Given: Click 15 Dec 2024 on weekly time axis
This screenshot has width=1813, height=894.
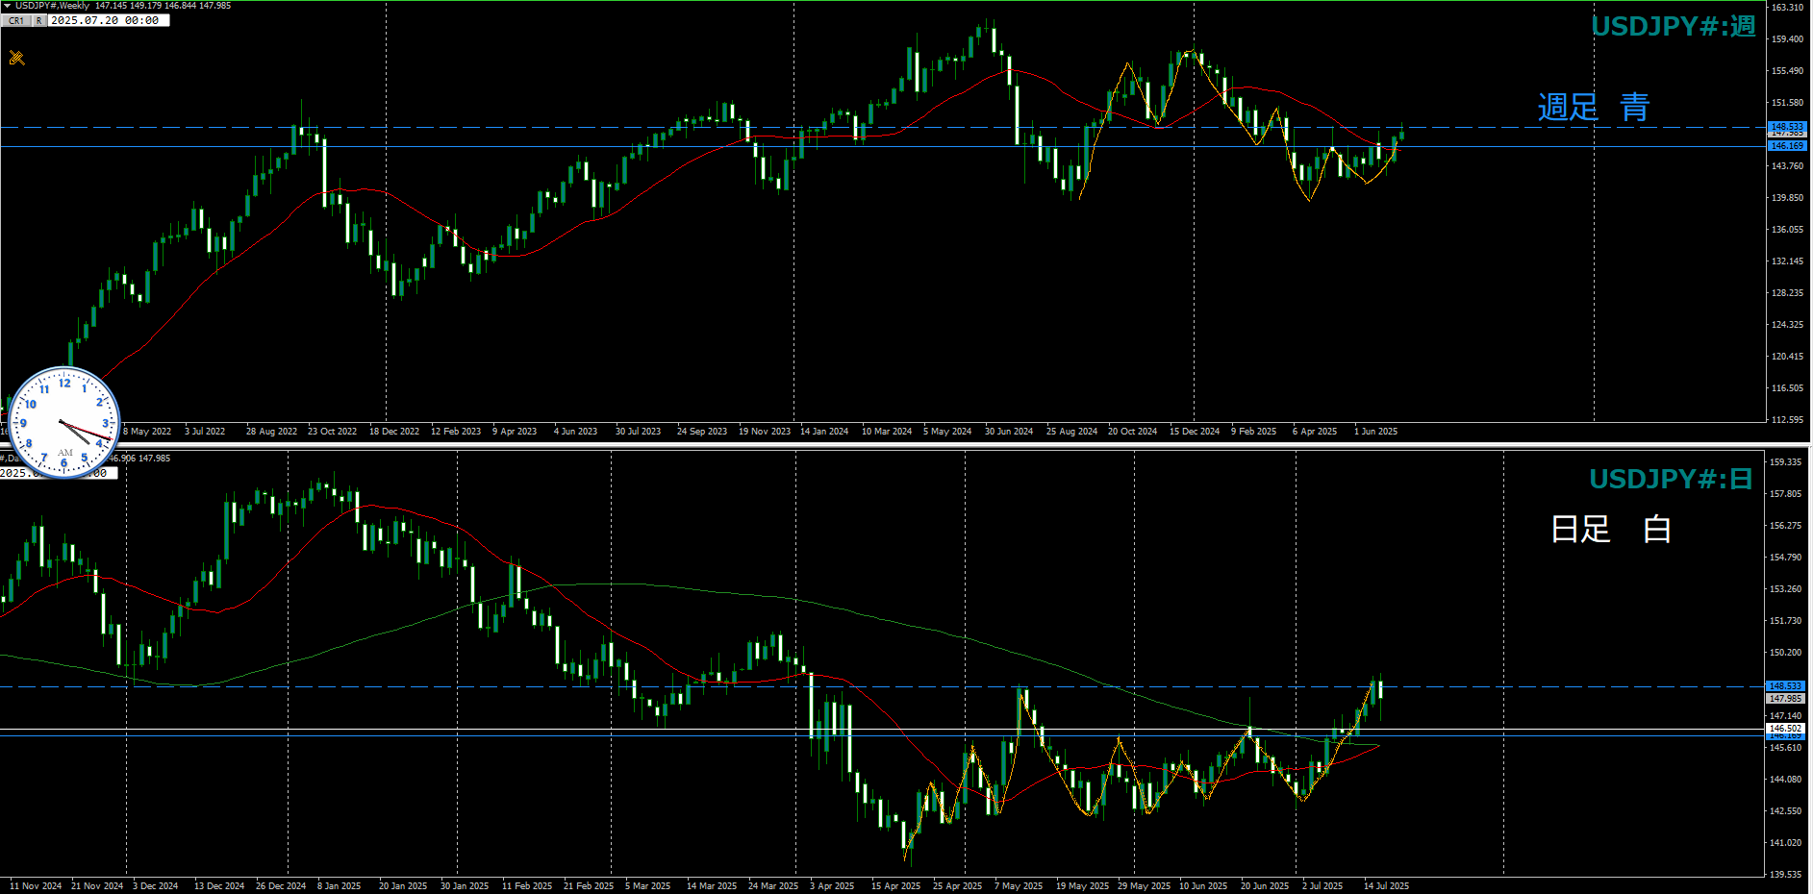Looking at the screenshot, I should (x=1195, y=432).
